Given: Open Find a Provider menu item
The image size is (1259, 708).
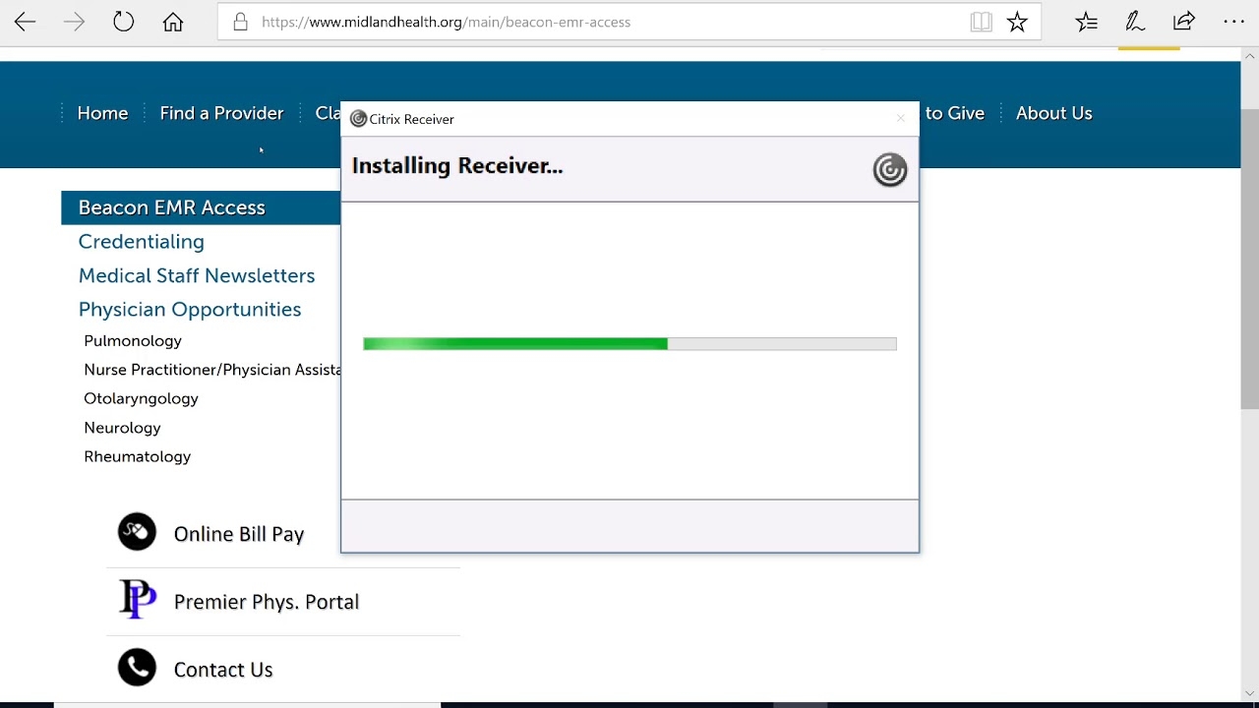Looking at the screenshot, I should point(221,113).
